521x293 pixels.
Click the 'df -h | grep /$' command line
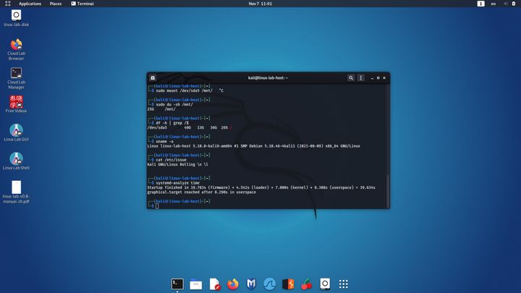[172, 123]
